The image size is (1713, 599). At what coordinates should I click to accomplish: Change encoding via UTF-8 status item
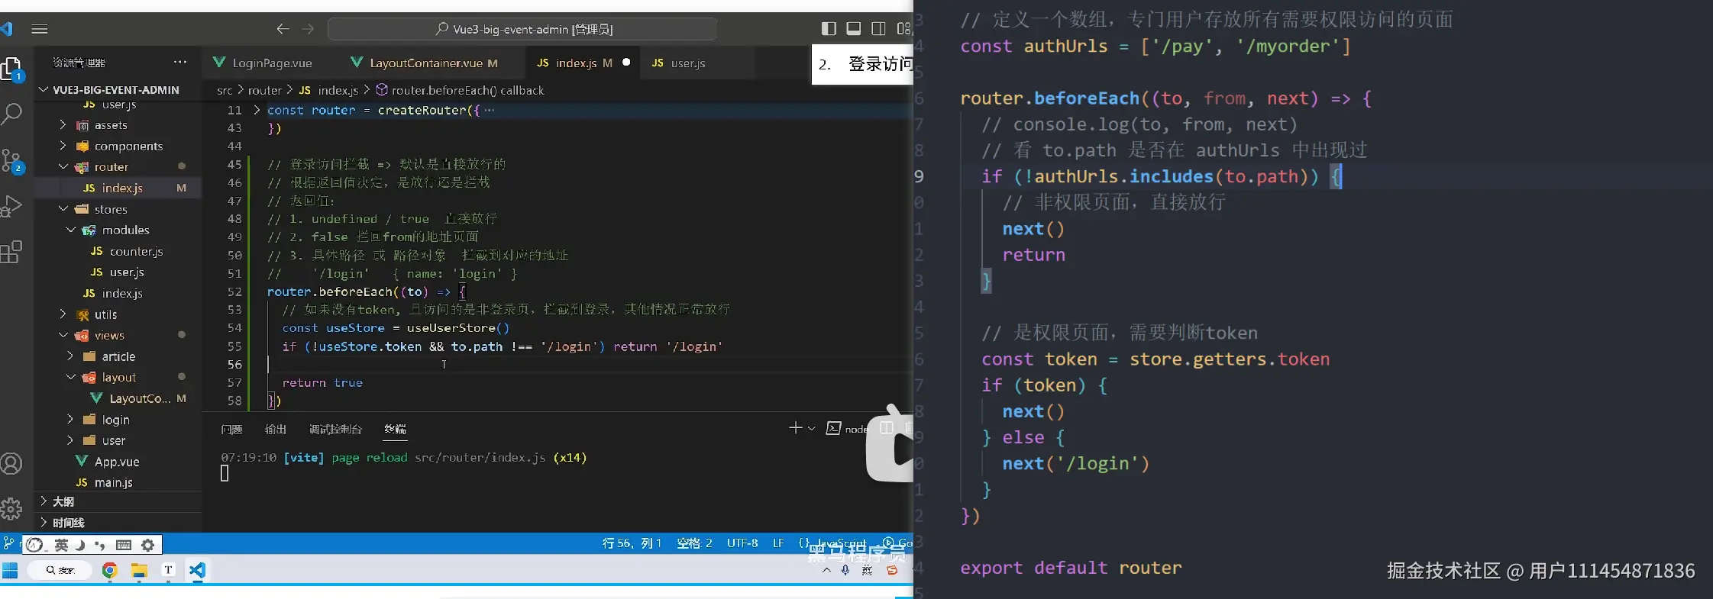coord(742,543)
